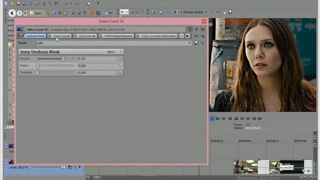Toggle the first Color Curves checkbox
The height and width of the screenshot is (180, 320).
pyautogui.click(x=50, y=36)
